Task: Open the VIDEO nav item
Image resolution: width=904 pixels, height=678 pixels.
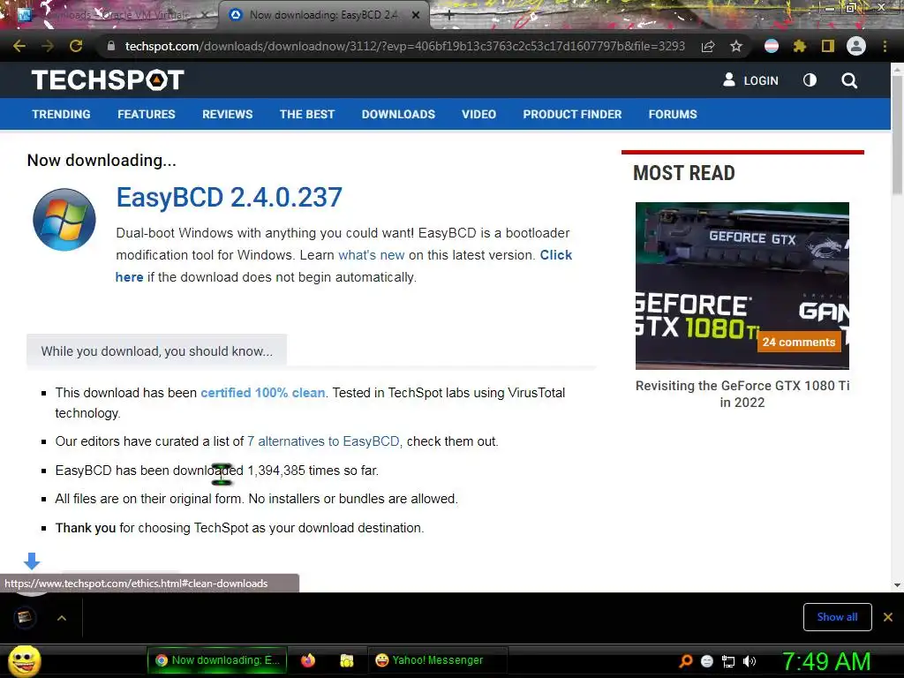Action: click(x=478, y=114)
